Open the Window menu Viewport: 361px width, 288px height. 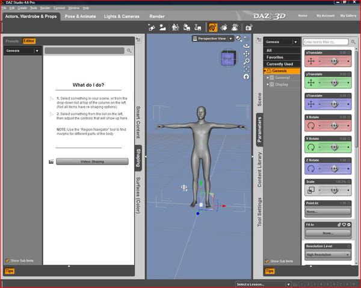coord(73,8)
